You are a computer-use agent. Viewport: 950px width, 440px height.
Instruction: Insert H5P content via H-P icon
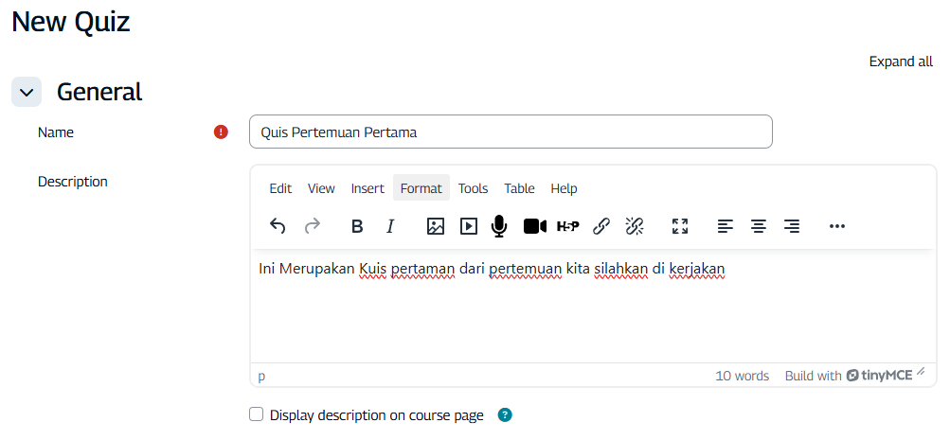tap(567, 226)
